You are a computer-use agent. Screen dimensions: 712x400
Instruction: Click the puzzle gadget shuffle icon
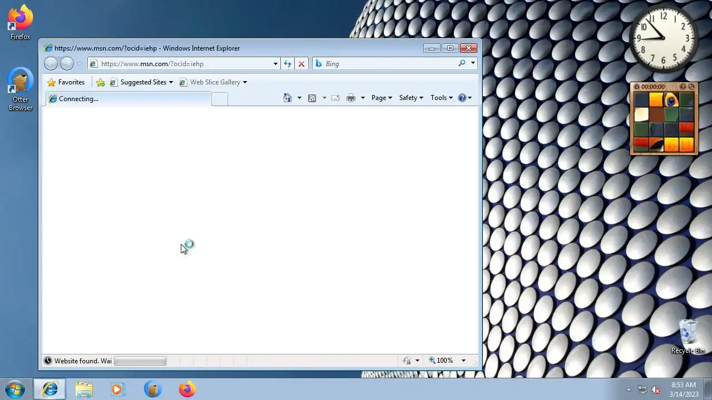pyautogui.click(x=691, y=87)
